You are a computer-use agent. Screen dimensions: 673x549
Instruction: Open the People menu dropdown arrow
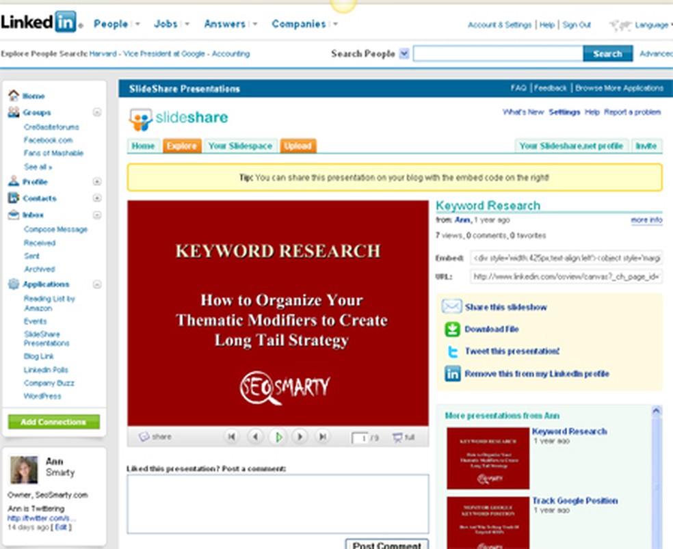coord(137,24)
